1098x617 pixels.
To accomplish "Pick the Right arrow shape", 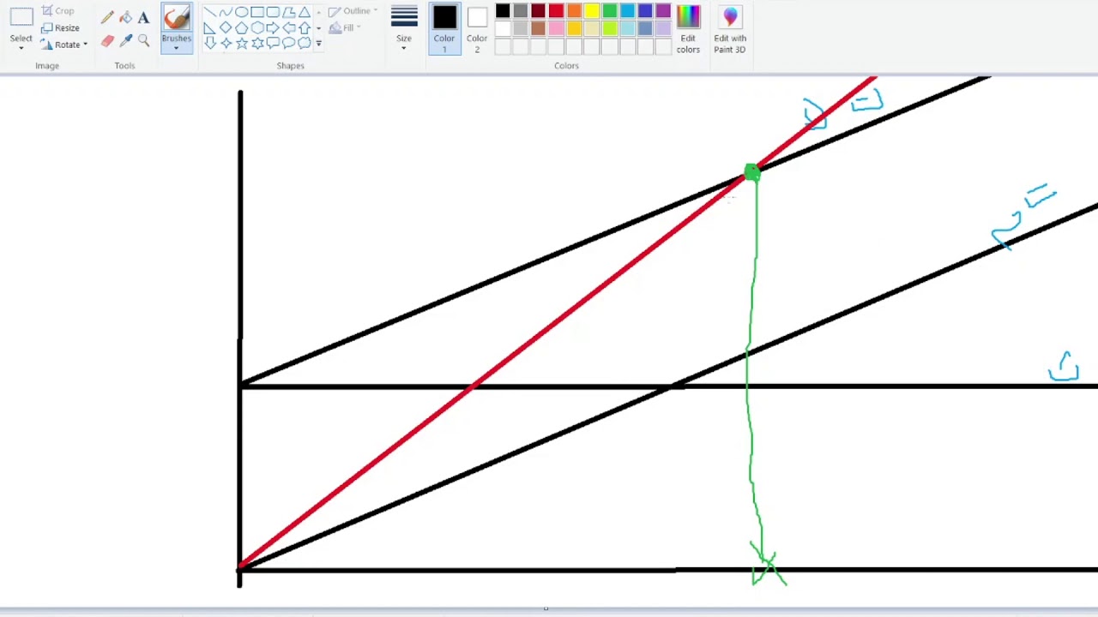I will (x=273, y=27).
